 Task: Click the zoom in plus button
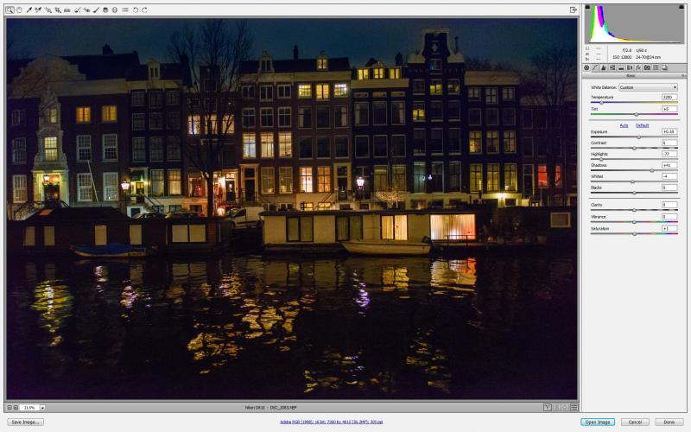(16, 408)
